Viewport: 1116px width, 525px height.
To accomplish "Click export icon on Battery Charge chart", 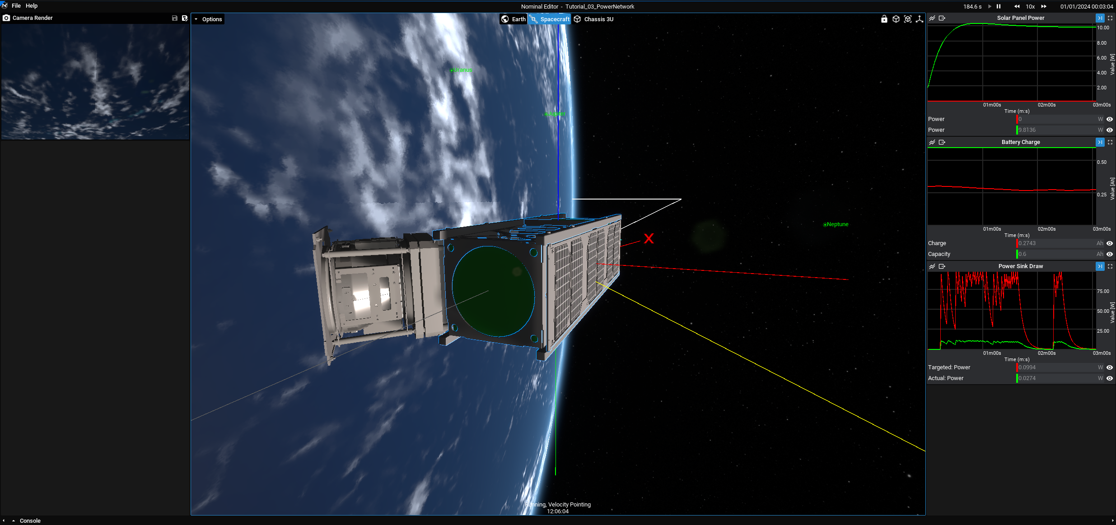I will 942,142.
